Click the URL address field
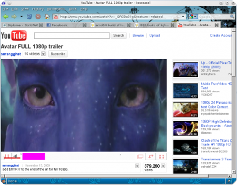The image size is (237, 185). [x=120, y=17]
